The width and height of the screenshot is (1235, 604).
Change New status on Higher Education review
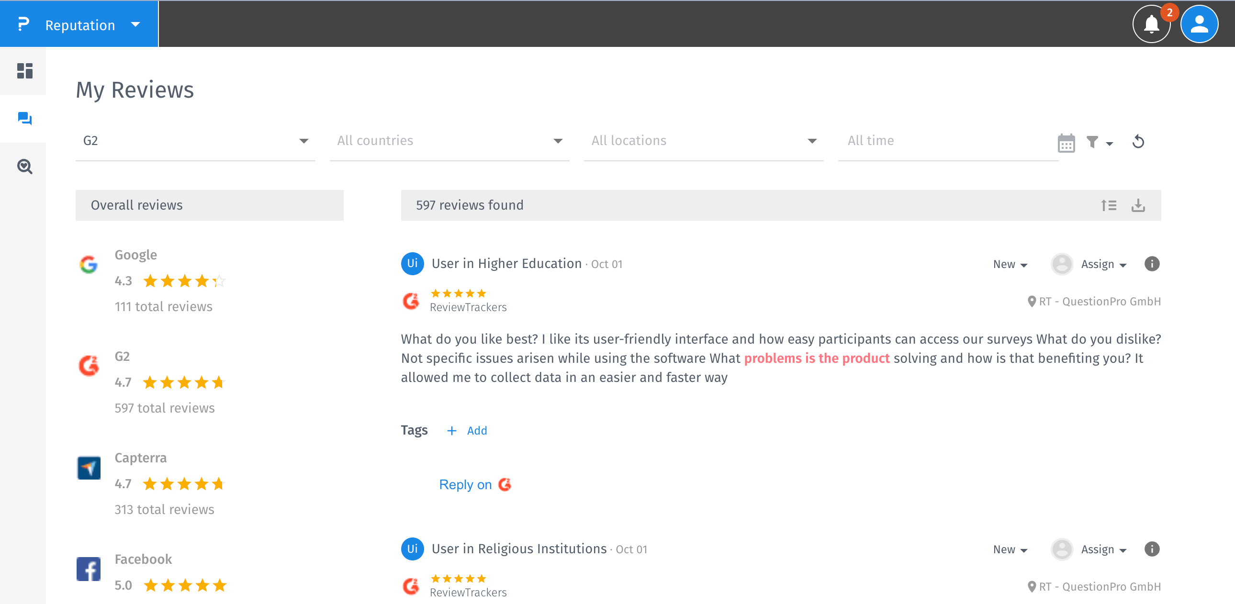(1010, 264)
